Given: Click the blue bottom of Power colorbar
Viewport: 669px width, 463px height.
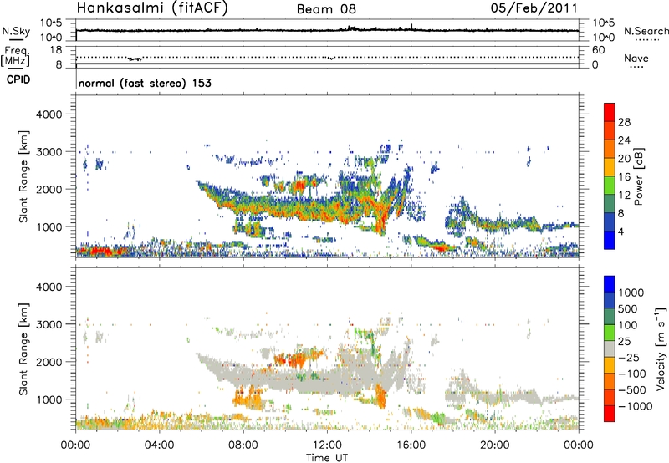Looking at the screenshot, I should [x=610, y=240].
